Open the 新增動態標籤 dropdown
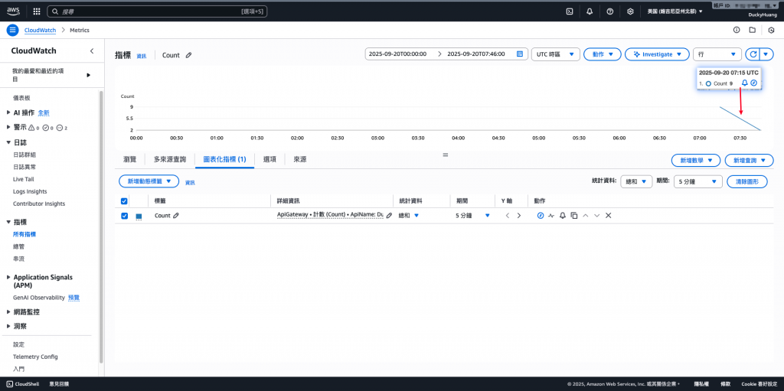Viewport: 784px width, 391px height. coord(149,181)
